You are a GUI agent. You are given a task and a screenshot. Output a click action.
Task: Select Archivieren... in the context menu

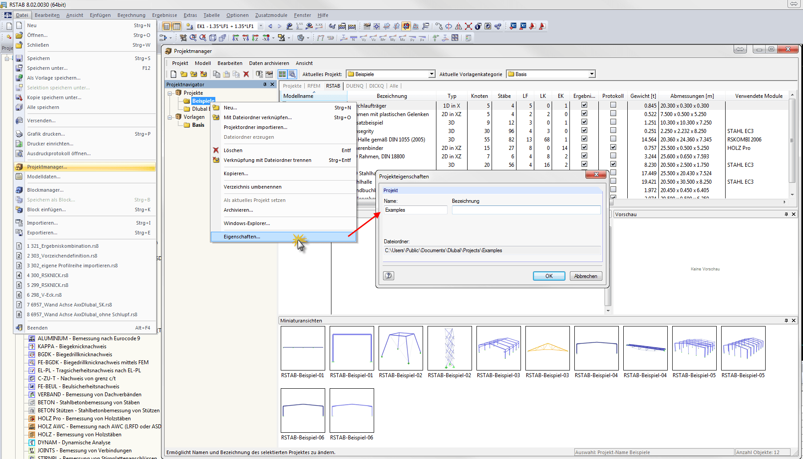tap(238, 210)
